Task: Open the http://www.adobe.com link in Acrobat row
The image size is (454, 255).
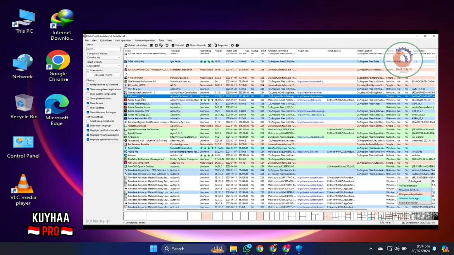Action: (309, 100)
